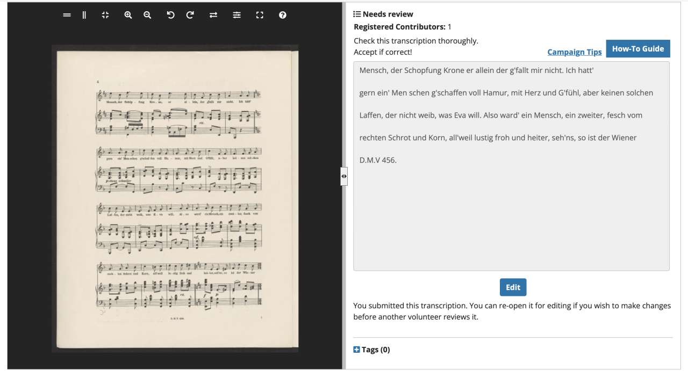Click the Needs review status heading
688x371 pixels.
[x=388, y=14]
